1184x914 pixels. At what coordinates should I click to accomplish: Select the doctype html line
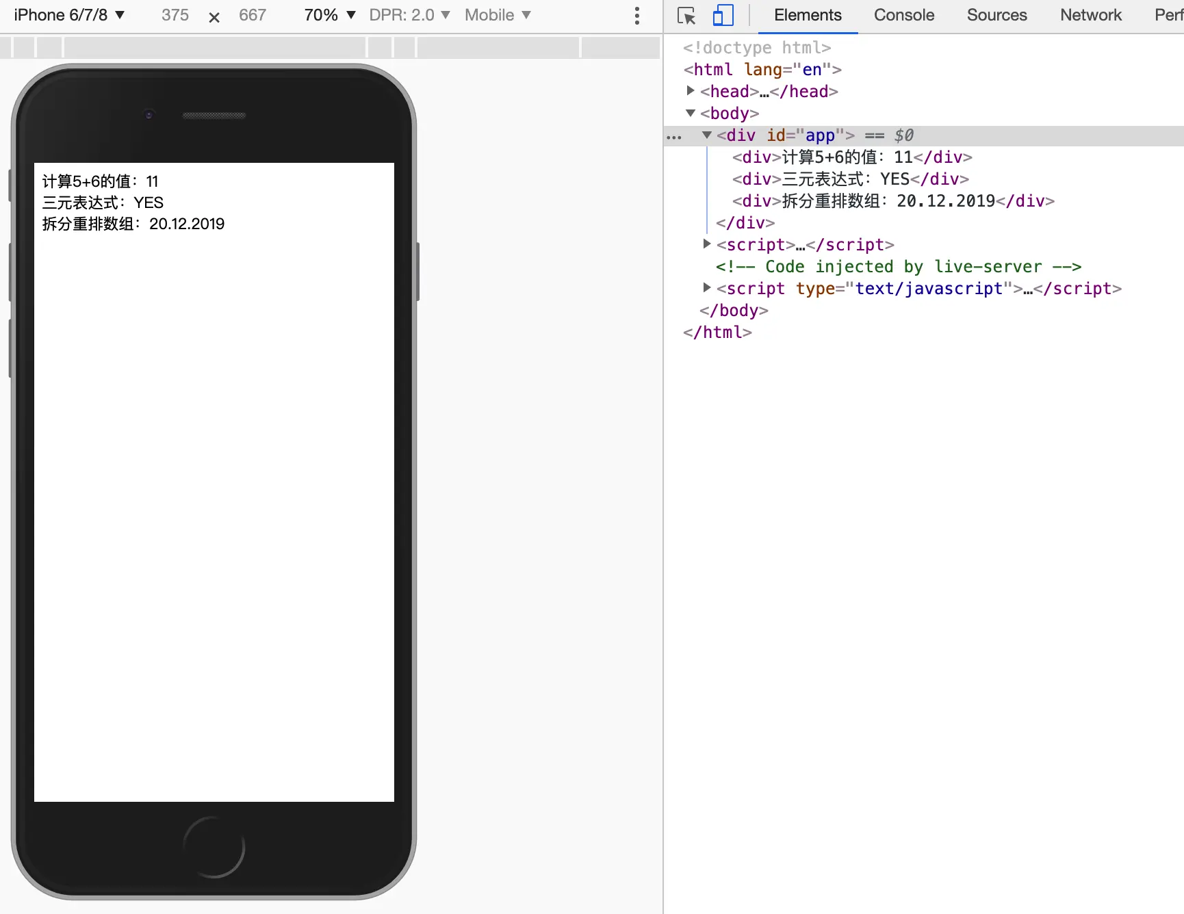tap(757, 47)
